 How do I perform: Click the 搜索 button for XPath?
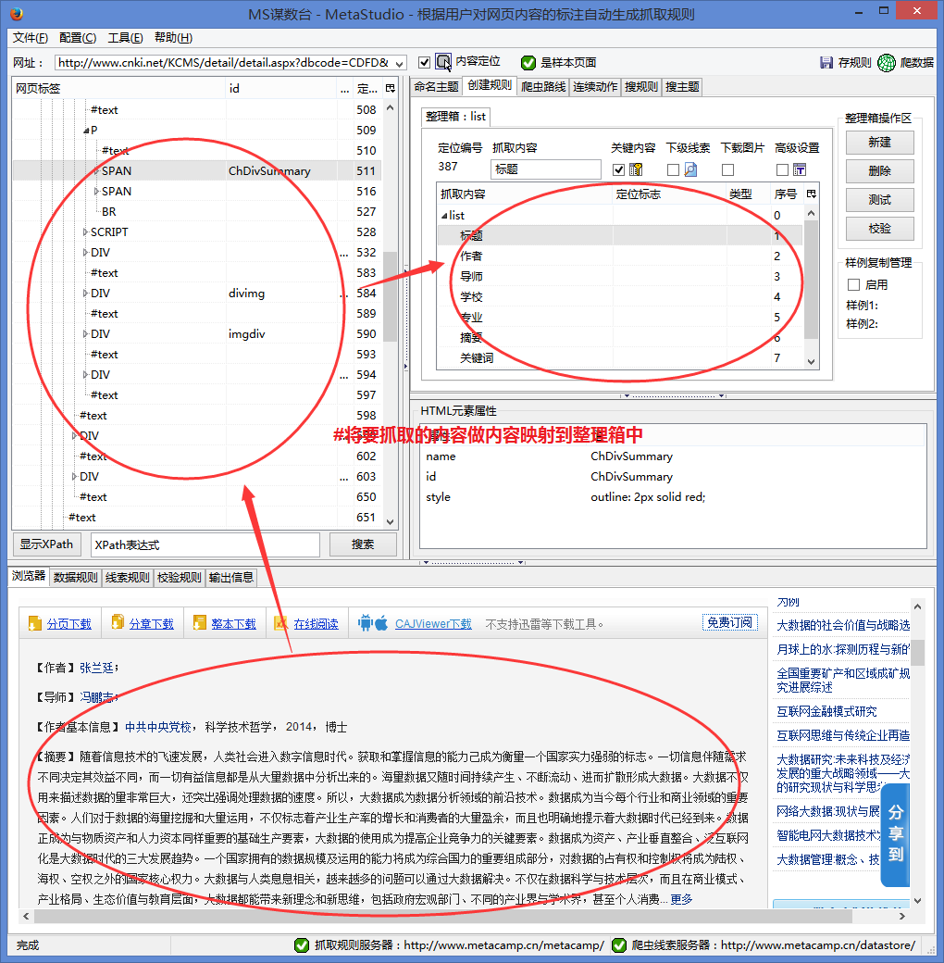coord(363,544)
